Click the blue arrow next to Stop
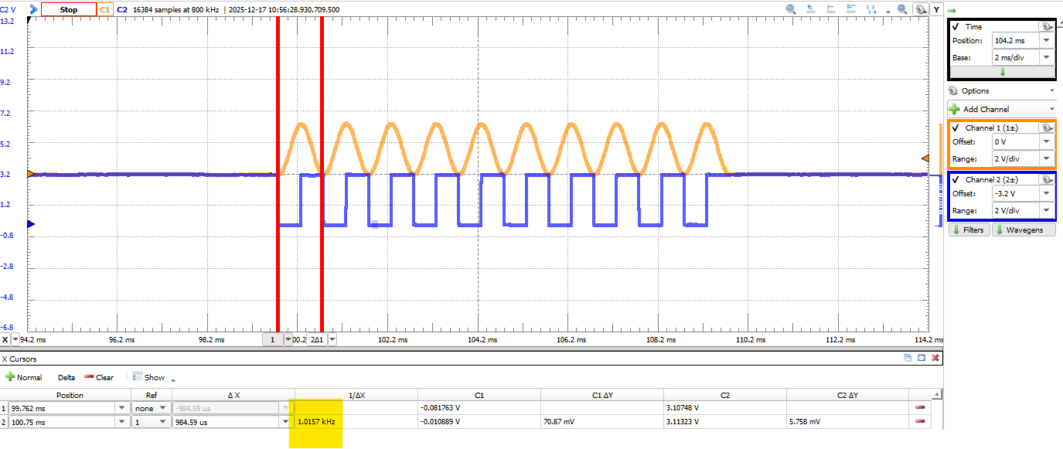 (x=33, y=9)
